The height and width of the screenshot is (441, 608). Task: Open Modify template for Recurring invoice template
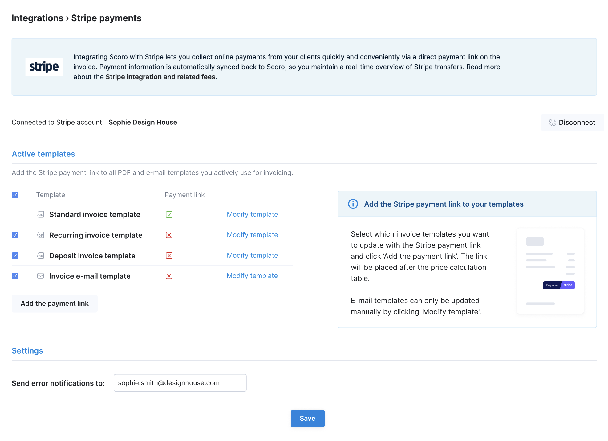coord(252,235)
